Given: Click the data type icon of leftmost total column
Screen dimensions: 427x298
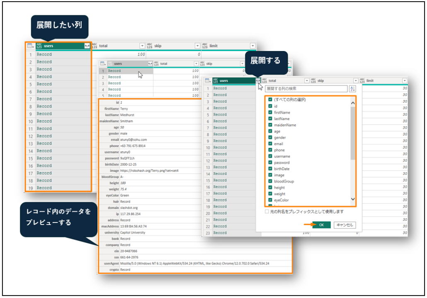Looking at the screenshot, I should pyautogui.click(x=94, y=46).
